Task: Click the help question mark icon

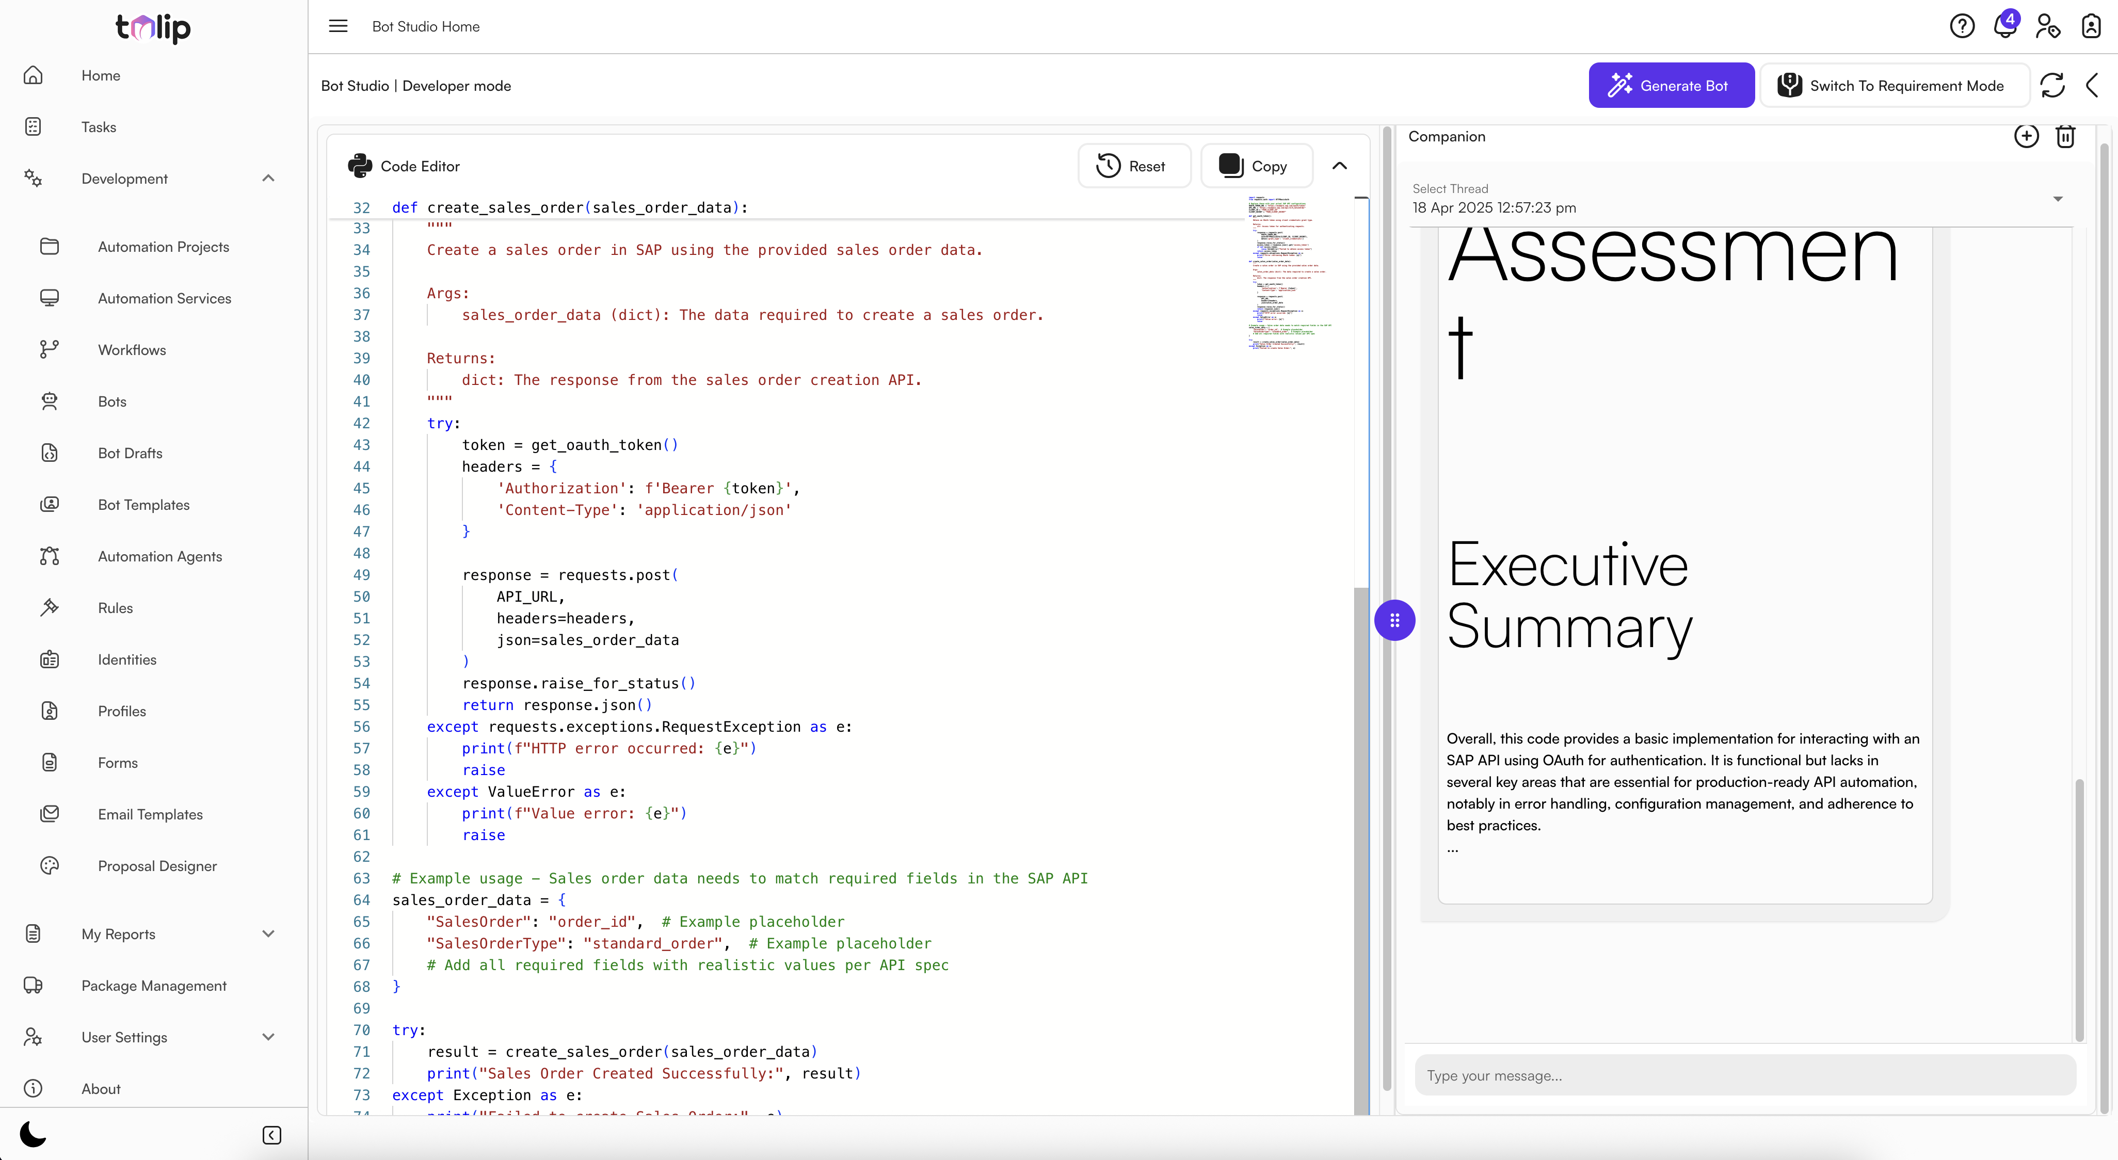Action: point(1962,26)
